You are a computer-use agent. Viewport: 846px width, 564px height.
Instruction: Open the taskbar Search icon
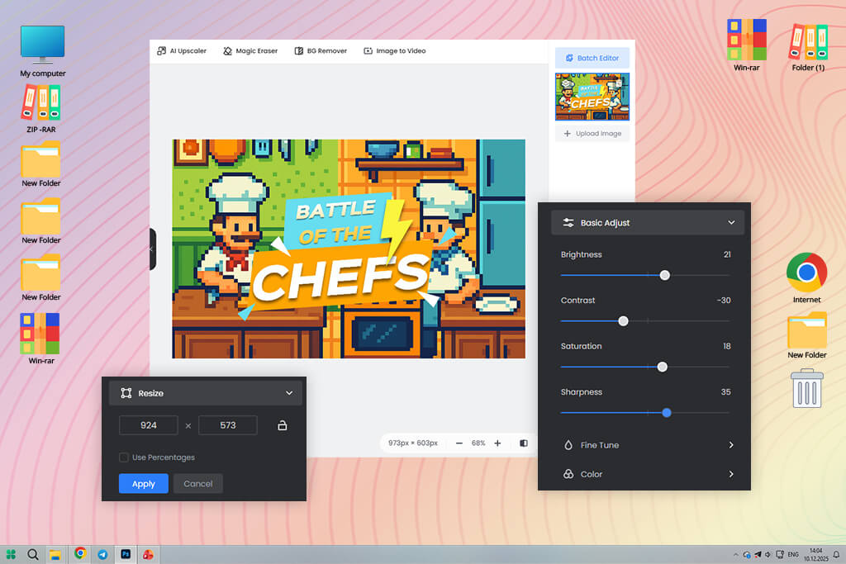tap(33, 554)
